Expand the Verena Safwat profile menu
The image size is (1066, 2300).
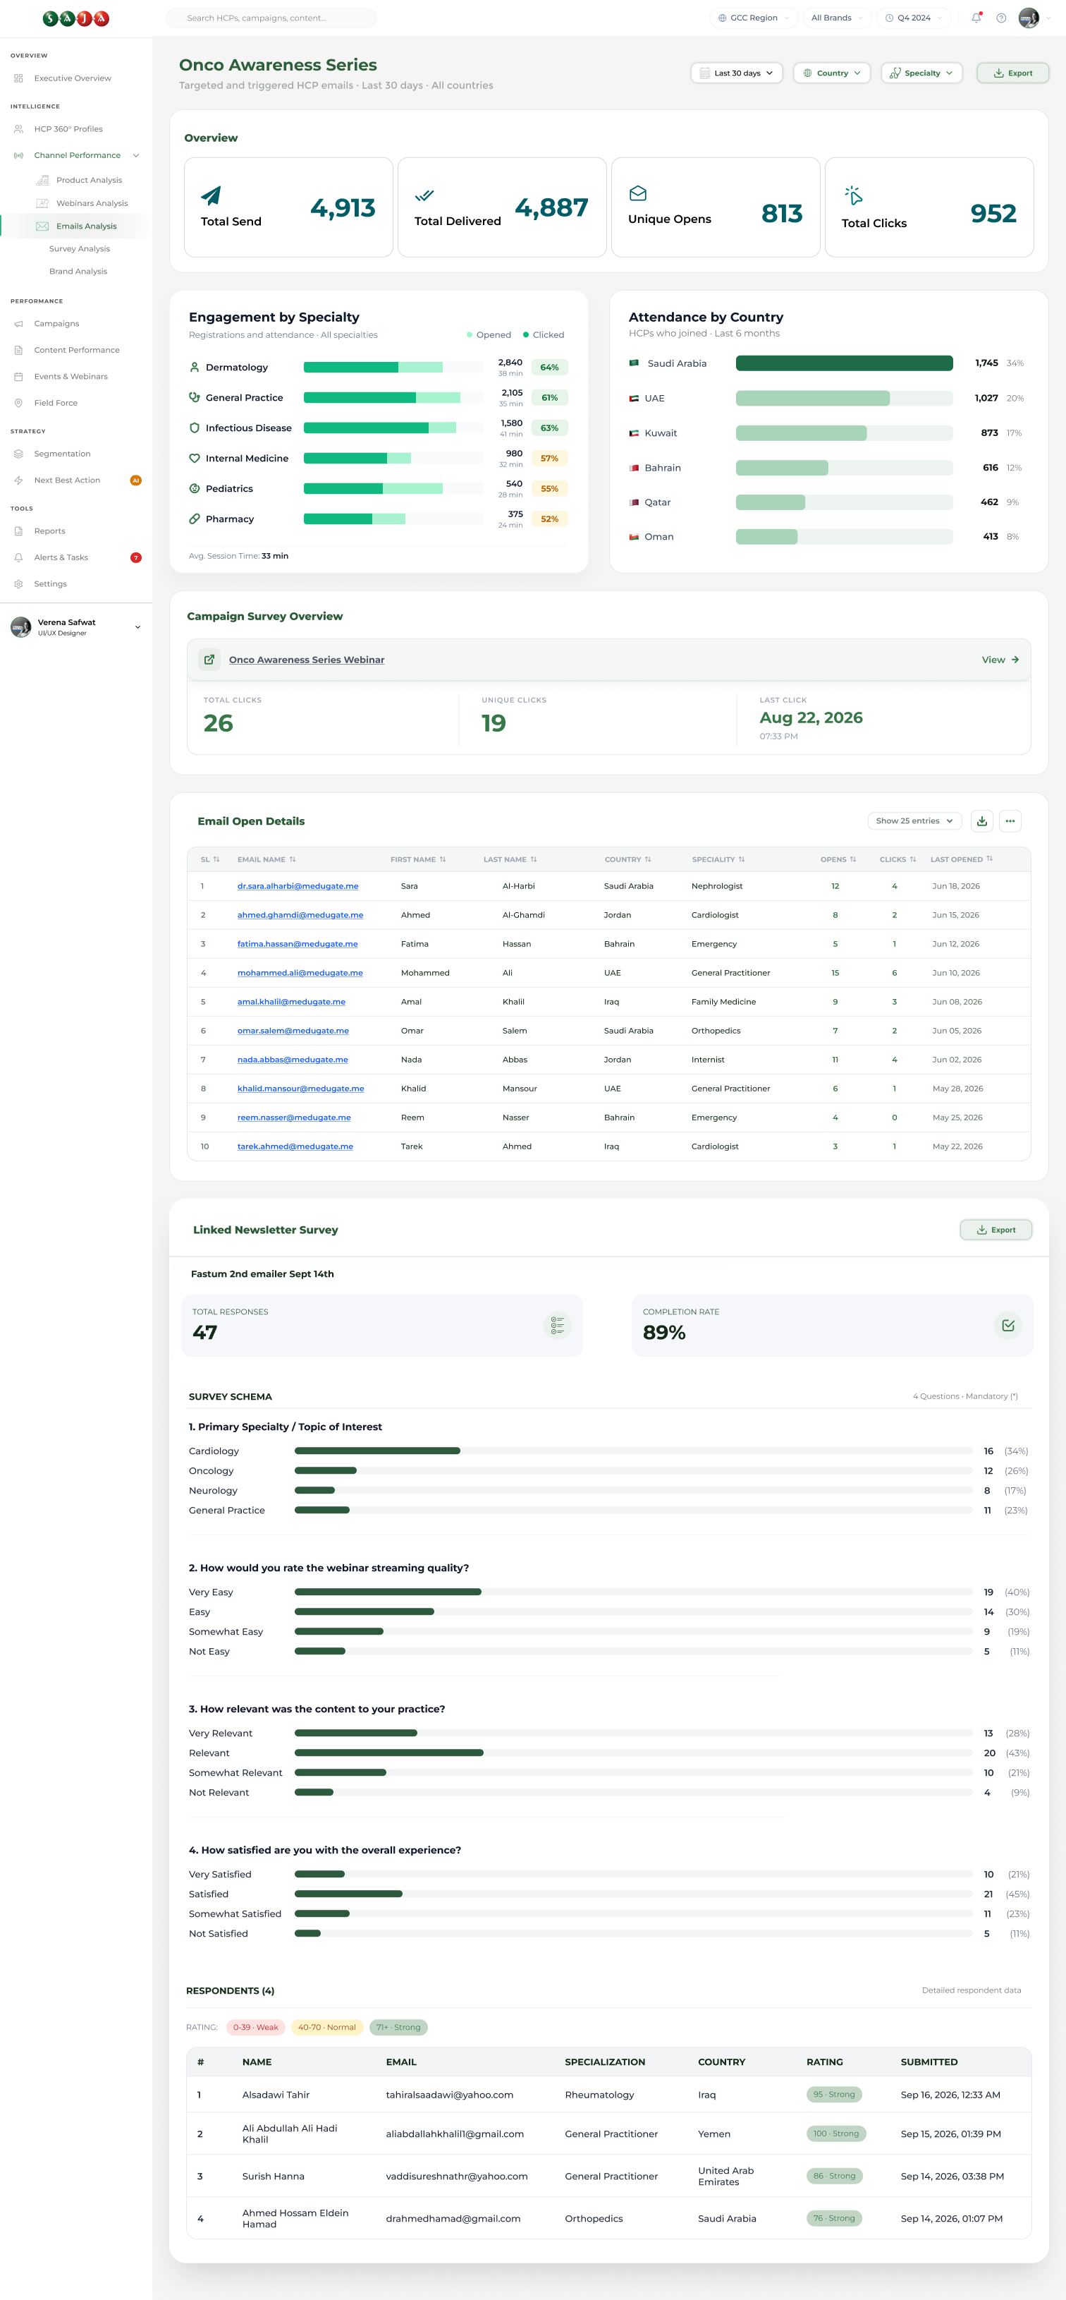pyautogui.click(x=137, y=627)
